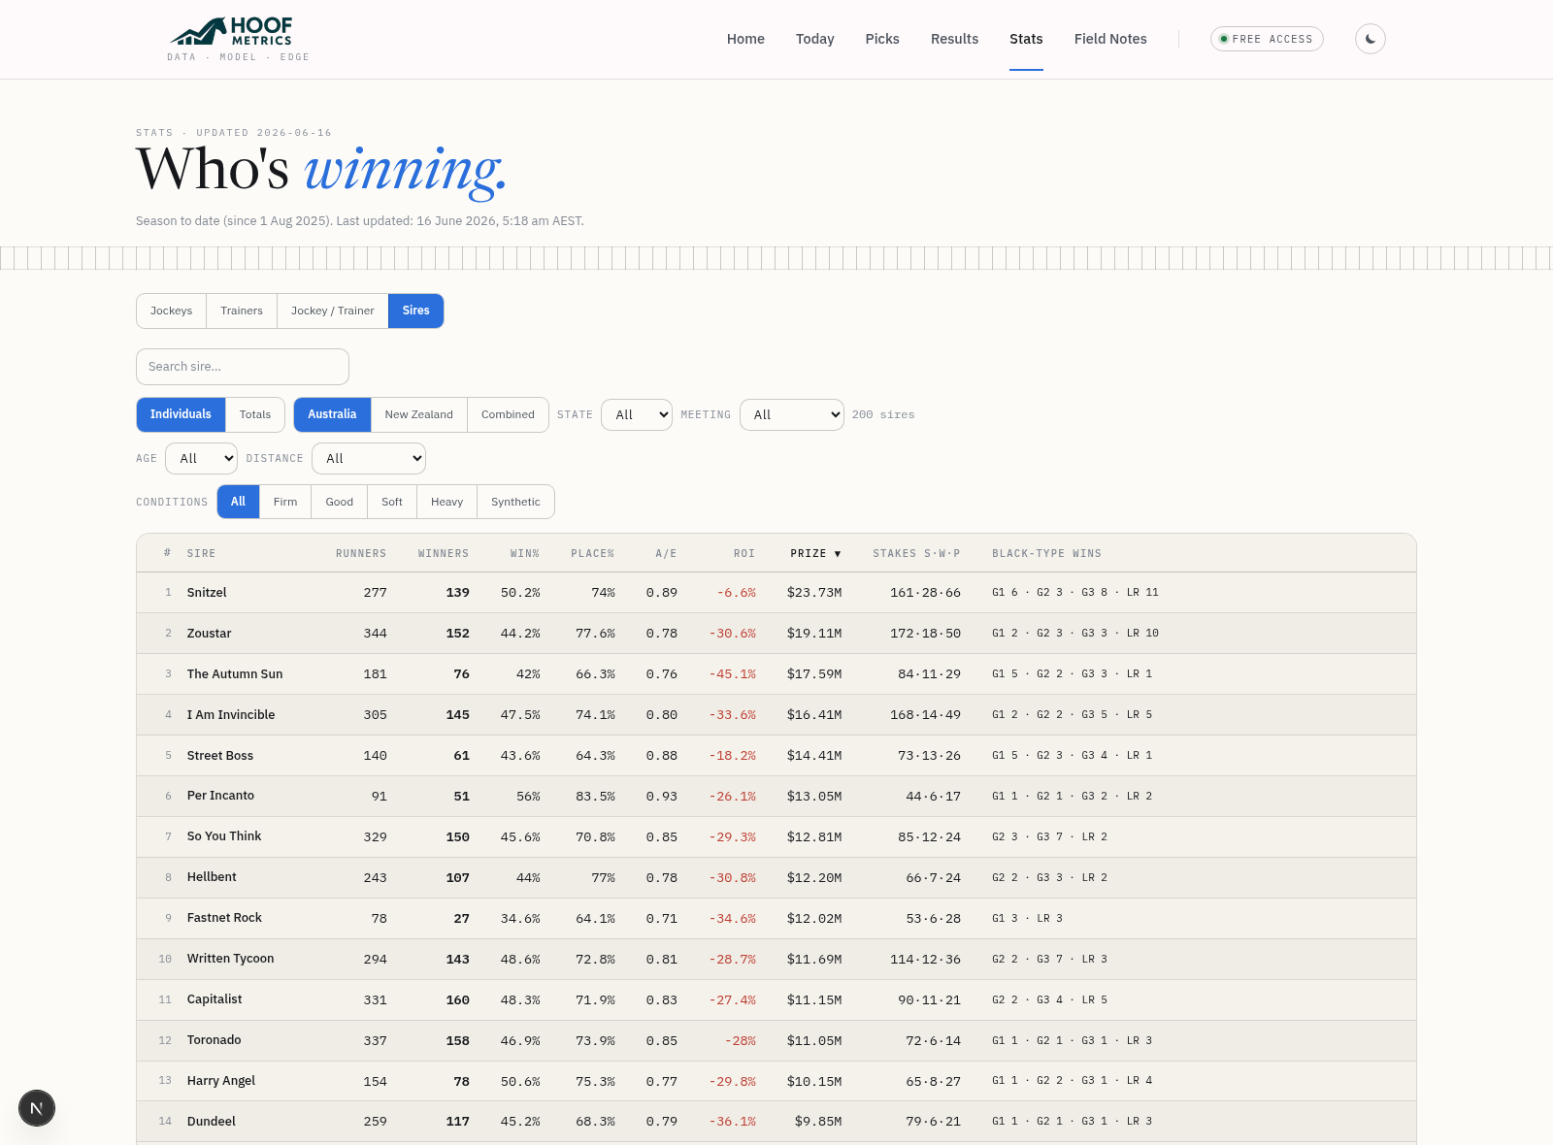Click Street Boss sire name
The height and width of the screenshot is (1145, 1553).
click(x=220, y=756)
